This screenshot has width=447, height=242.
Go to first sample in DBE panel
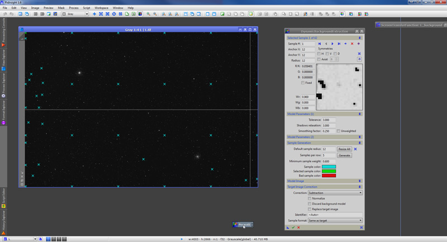tap(319, 43)
